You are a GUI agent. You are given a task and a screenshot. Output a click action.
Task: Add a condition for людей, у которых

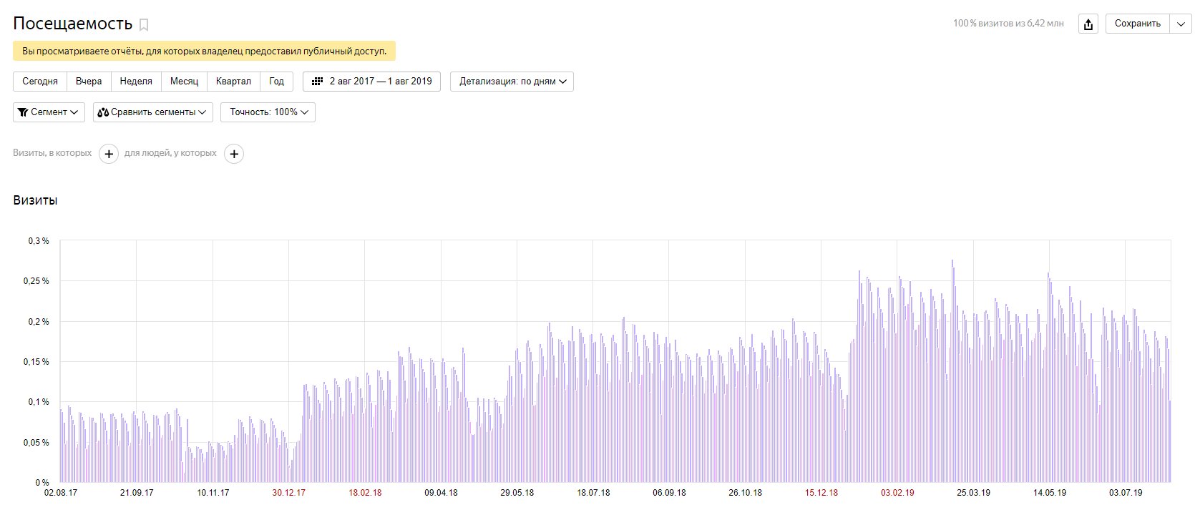pyautogui.click(x=234, y=154)
